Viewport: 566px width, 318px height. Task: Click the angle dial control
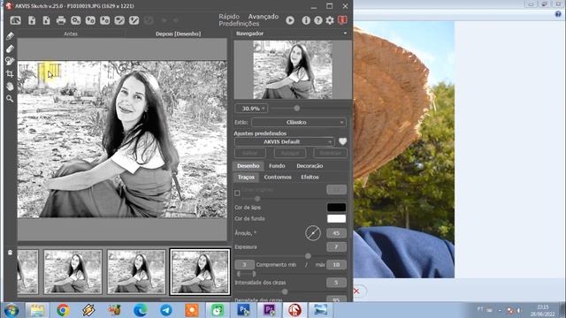(x=312, y=233)
